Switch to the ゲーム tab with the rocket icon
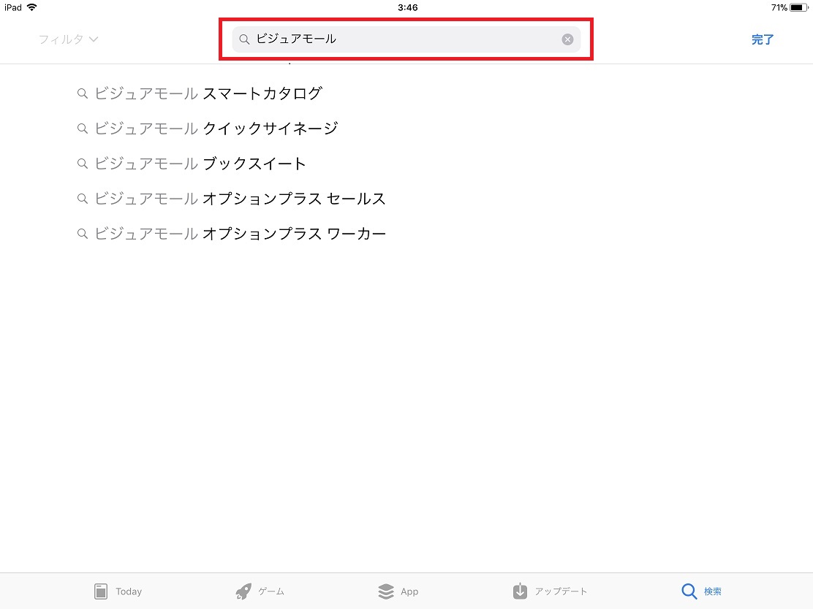This screenshot has height=609, width=813. [260, 591]
